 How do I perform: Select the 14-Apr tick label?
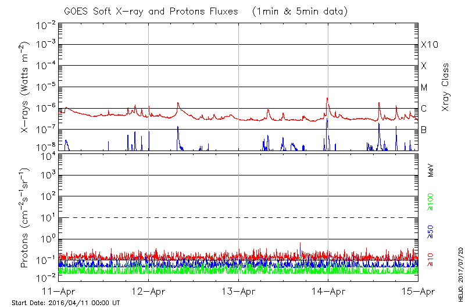pos(328,291)
